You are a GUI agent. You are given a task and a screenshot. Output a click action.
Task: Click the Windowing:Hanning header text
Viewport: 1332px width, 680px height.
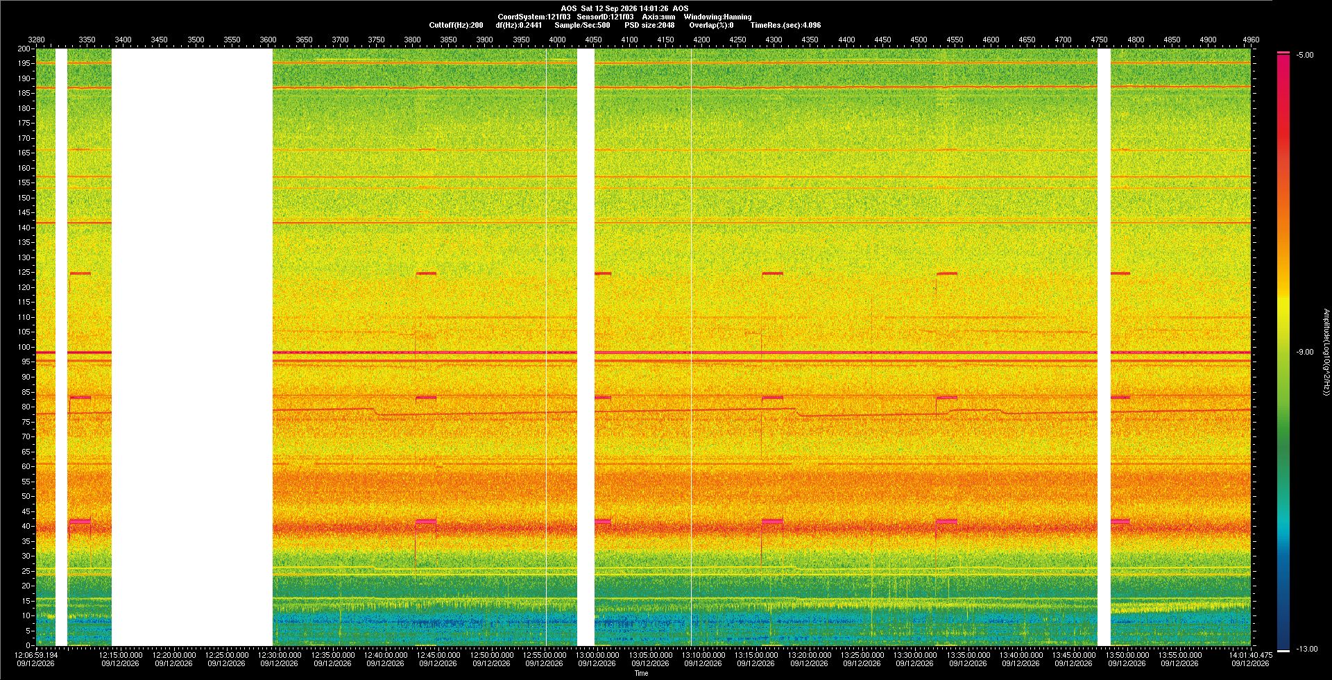[x=717, y=17]
